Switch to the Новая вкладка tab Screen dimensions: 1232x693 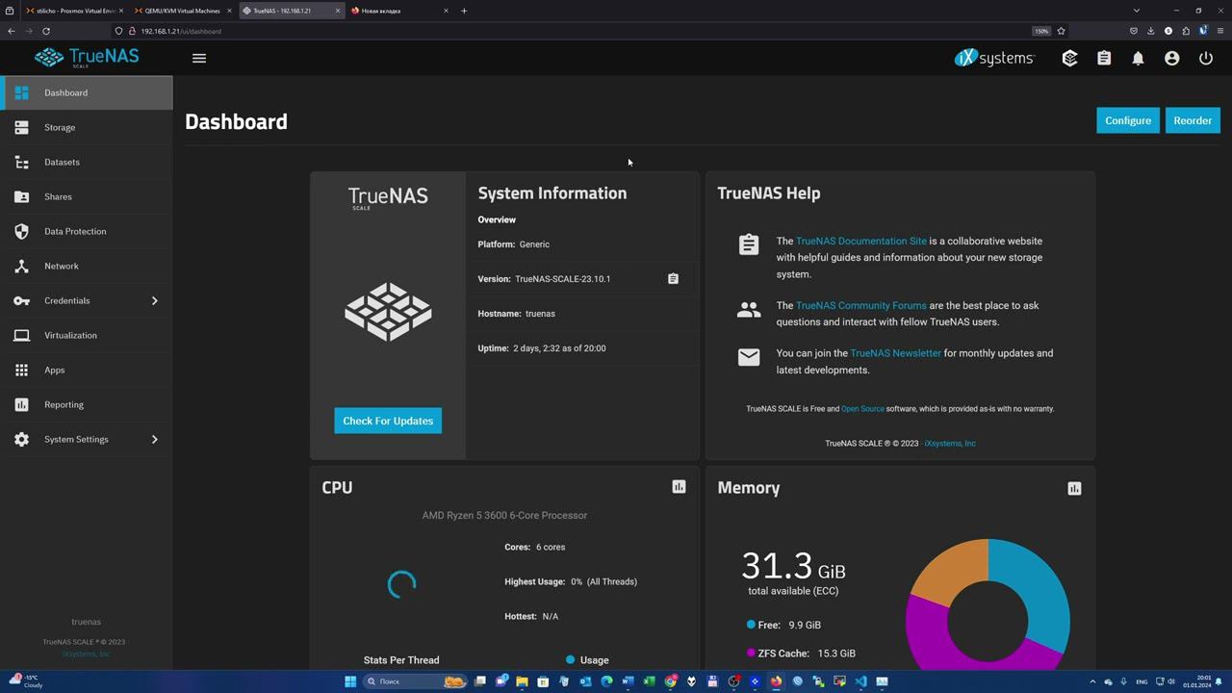point(398,11)
